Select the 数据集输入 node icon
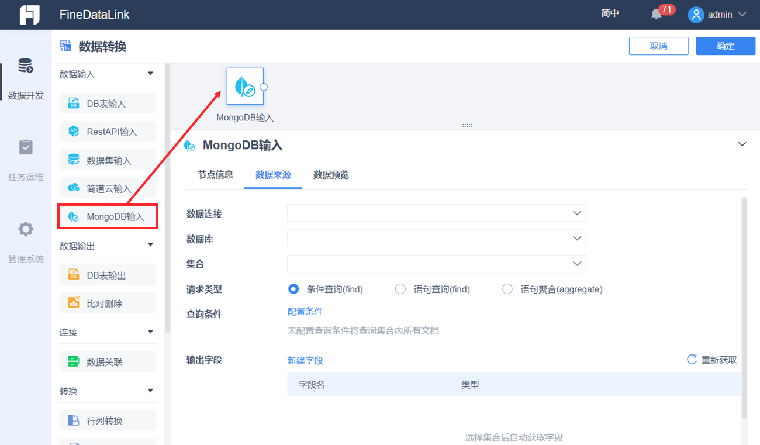Viewport: 760px width, 445px height. click(x=74, y=160)
